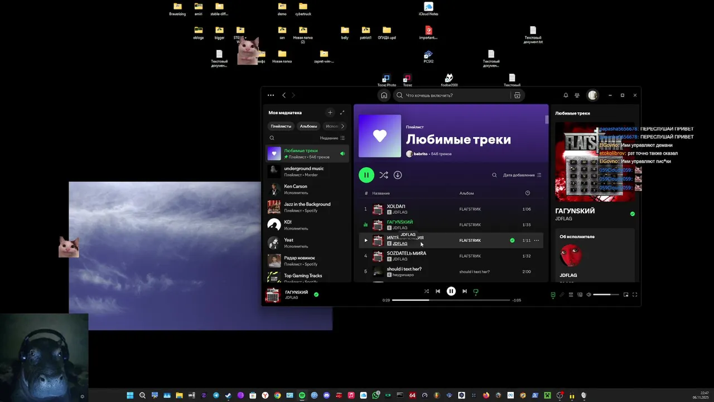The image size is (714, 402).
Task: Open Ken Carson artist in library
Action: [x=307, y=189]
